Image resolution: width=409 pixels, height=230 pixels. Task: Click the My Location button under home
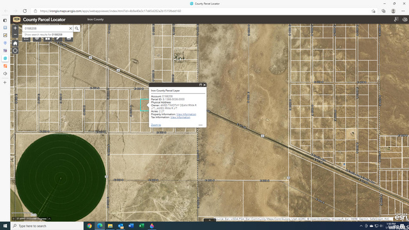click(15, 50)
